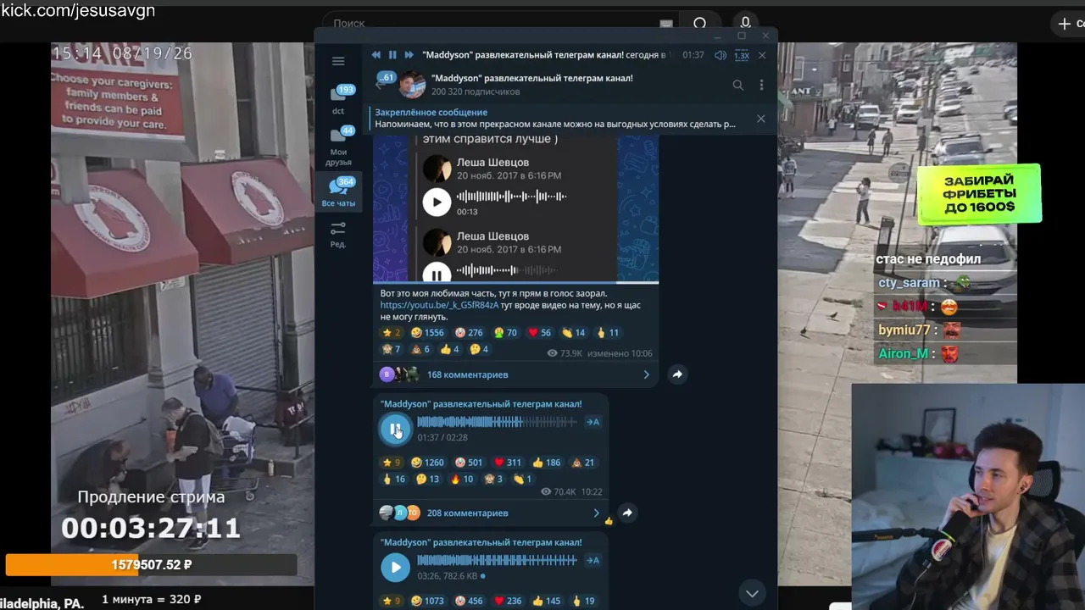This screenshot has width=1085, height=610.
Task: Click the laughing reaction with 1260
Action: click(x=427, y=463)
